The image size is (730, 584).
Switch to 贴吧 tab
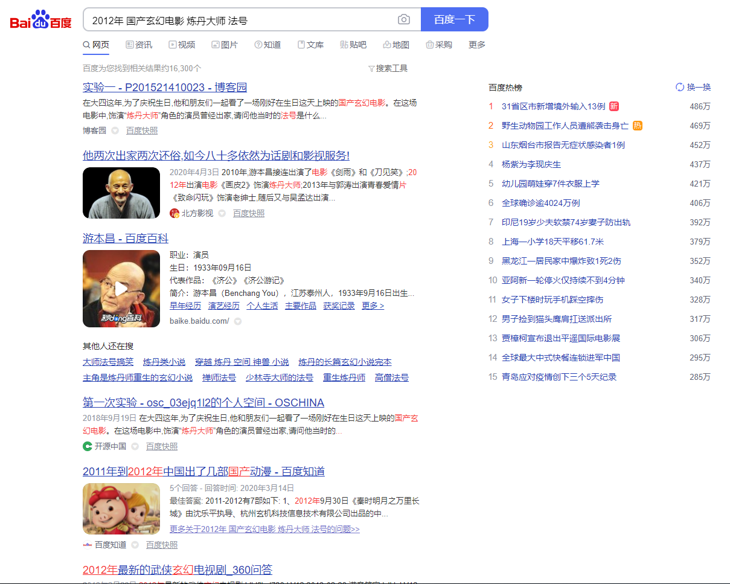353,45
